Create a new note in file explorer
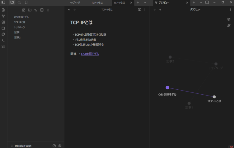 coord(24,10)
